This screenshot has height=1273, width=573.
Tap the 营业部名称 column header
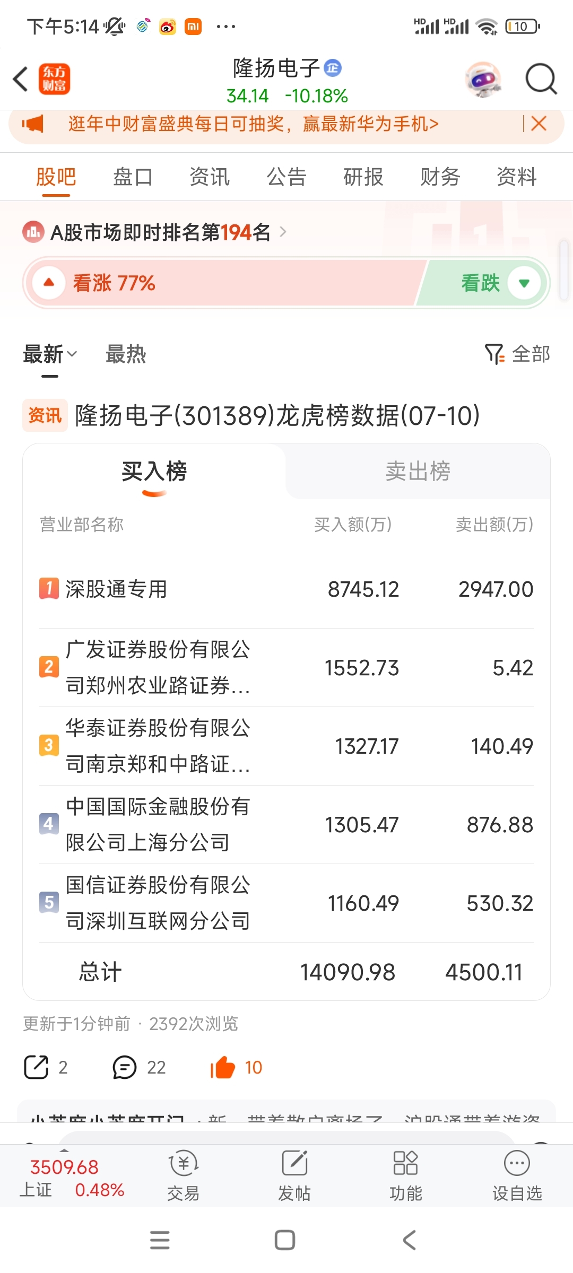[x=81, y=525]
